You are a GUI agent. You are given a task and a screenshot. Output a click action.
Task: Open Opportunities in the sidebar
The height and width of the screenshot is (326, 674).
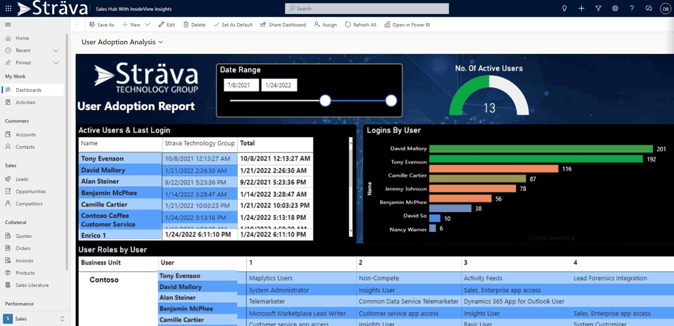30,191
